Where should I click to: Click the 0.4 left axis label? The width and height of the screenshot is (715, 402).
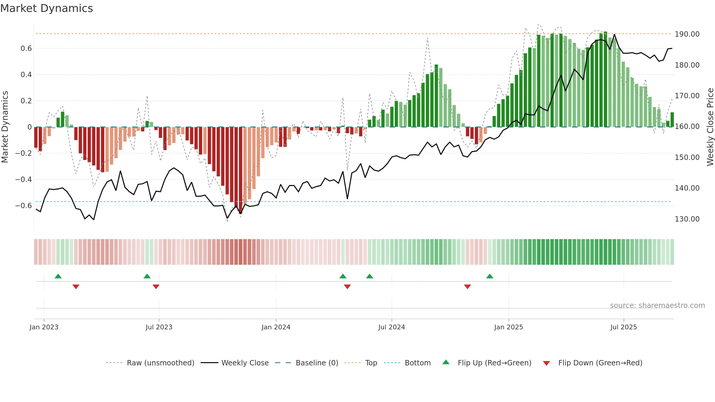coord(26,74)
